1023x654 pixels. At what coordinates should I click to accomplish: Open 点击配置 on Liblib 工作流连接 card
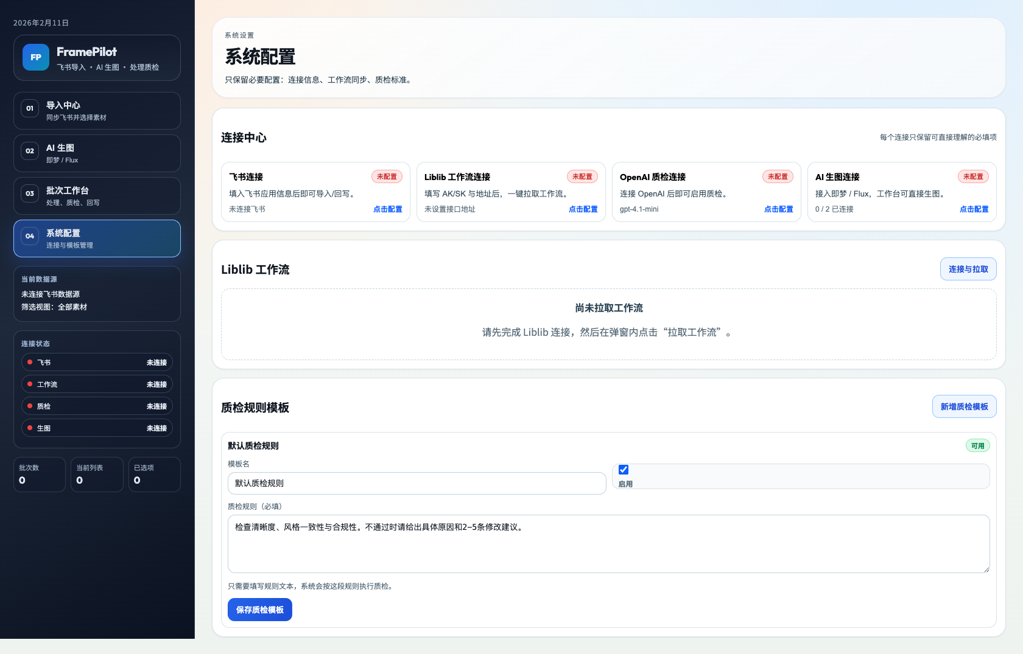tap(583, 209)
